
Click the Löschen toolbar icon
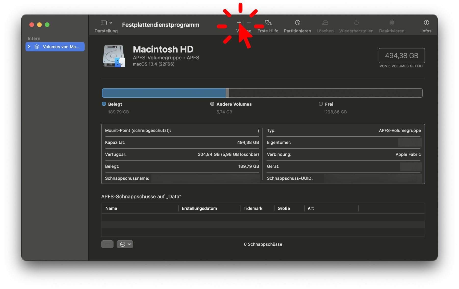tap(325, 23)
